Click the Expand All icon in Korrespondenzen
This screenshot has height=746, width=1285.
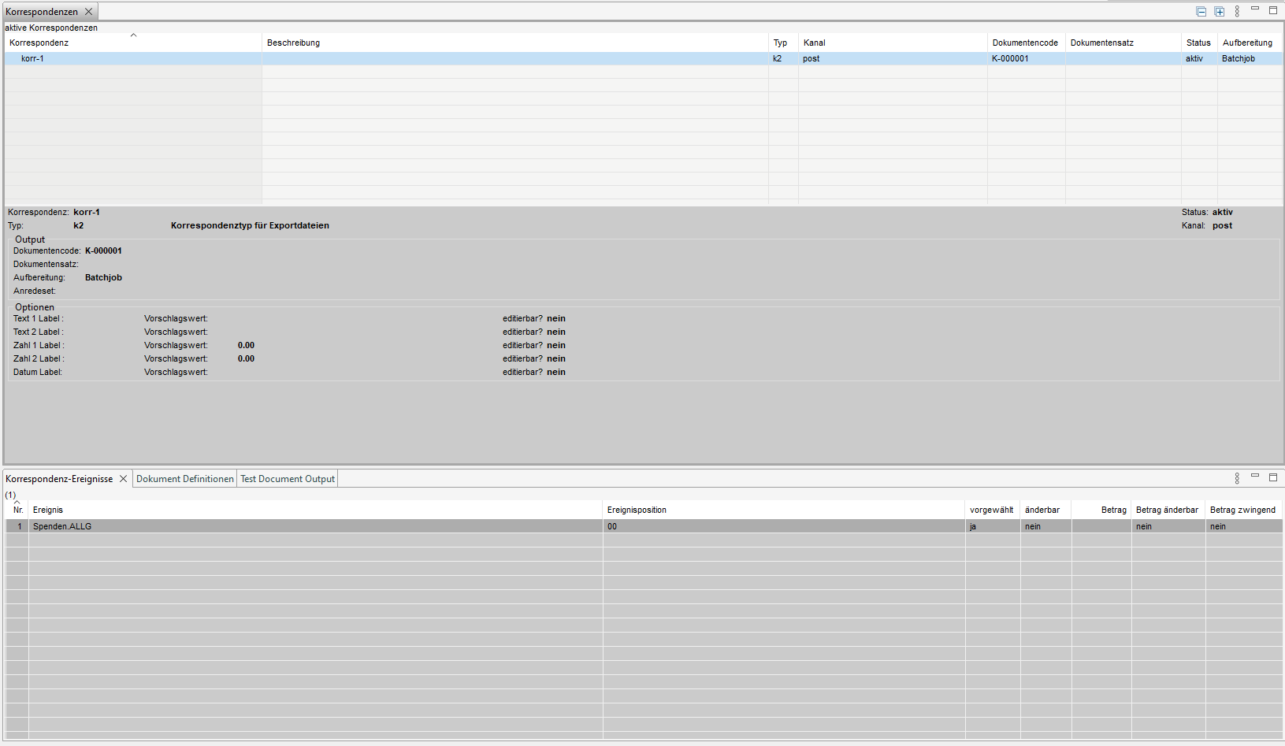pos(1220,12)
